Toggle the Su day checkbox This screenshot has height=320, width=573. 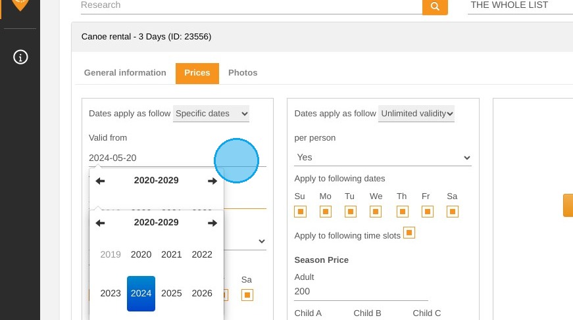coord(301,212)
